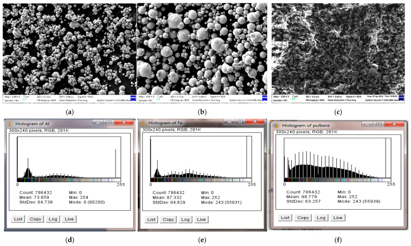Close the Histogram of Fe window
Viewport: 411px width, 246px height.
(255, 121)
